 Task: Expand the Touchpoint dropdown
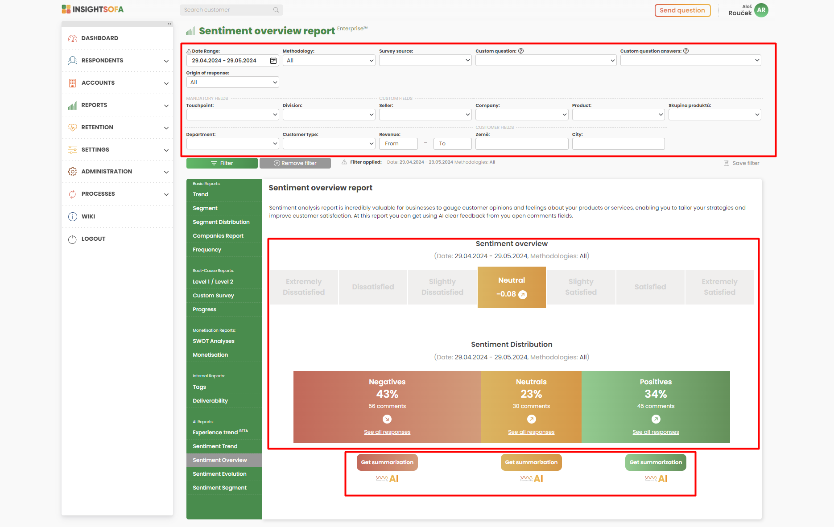[232, 115]
